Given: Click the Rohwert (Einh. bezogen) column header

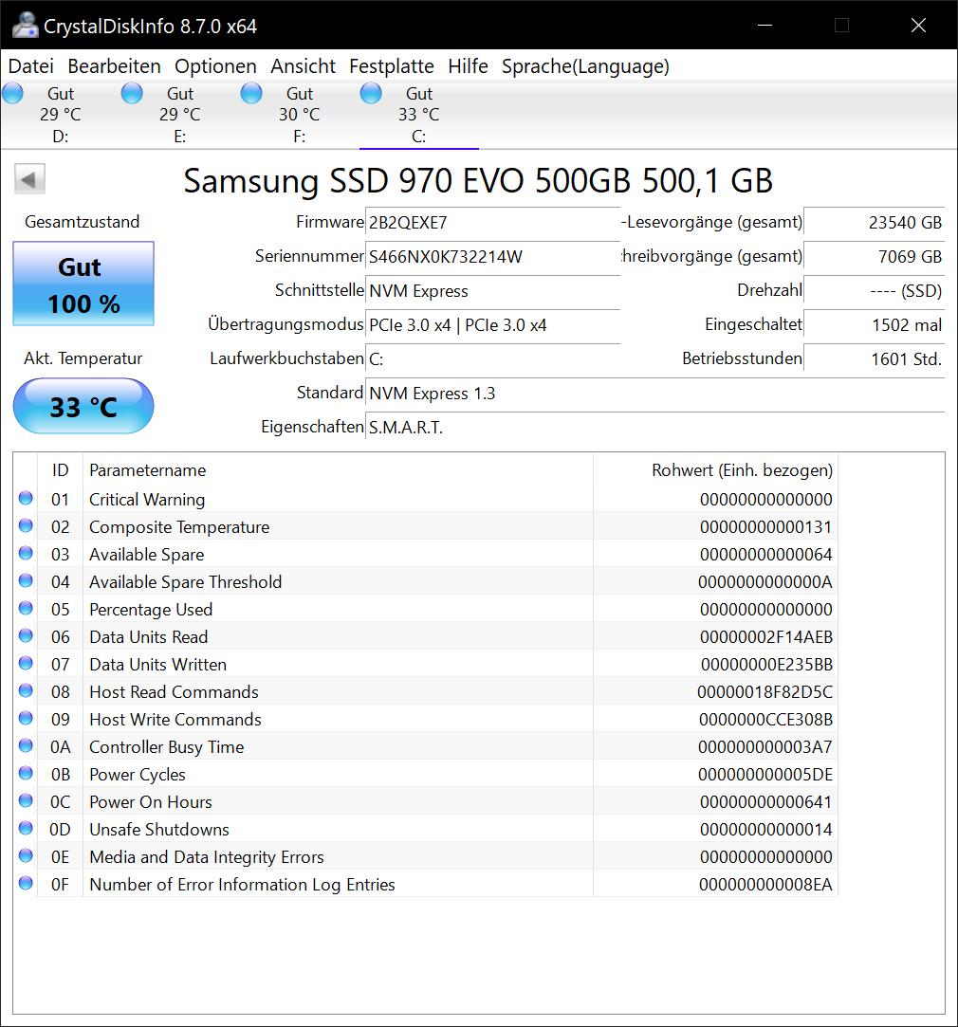Looking at the screenshot, I should point(715,470).
